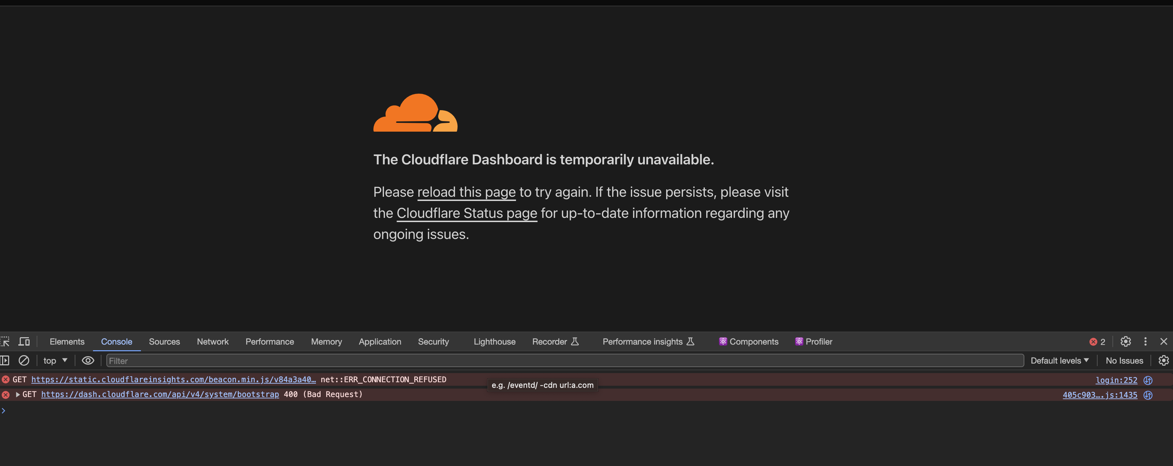1173x466 pixels.
Task: Focus the console Filter input field
Action: pyautogui.click(x=565, y=360)
